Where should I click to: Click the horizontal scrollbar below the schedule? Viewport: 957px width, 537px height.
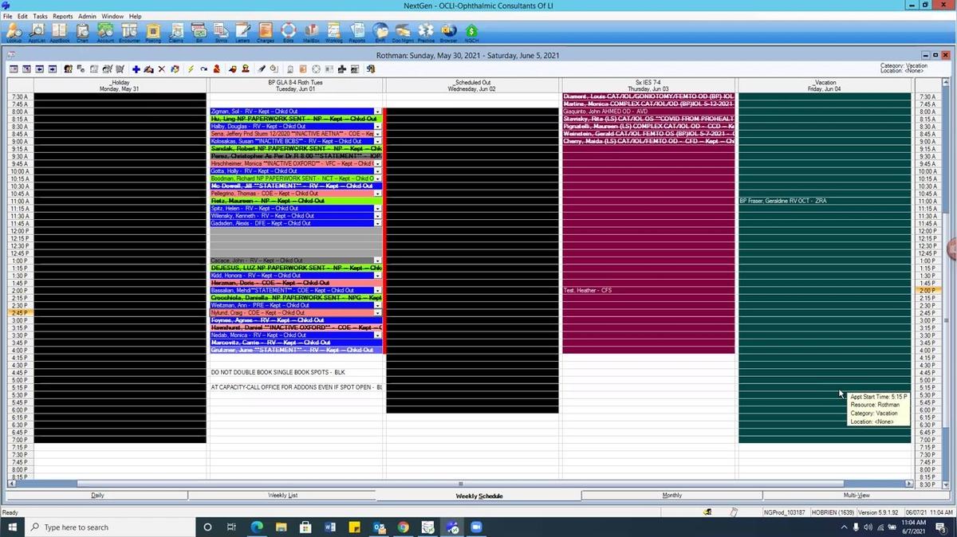point(461,484)
